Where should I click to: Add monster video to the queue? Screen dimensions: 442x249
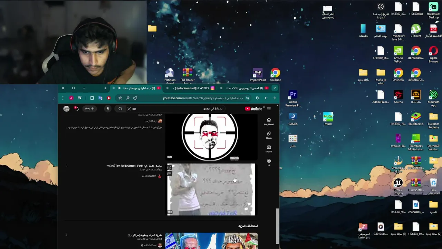[x=169, y=173]
